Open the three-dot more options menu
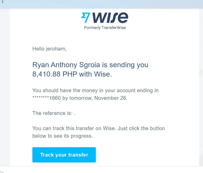This screenshot has width=203, height=173. pos(2,2)
